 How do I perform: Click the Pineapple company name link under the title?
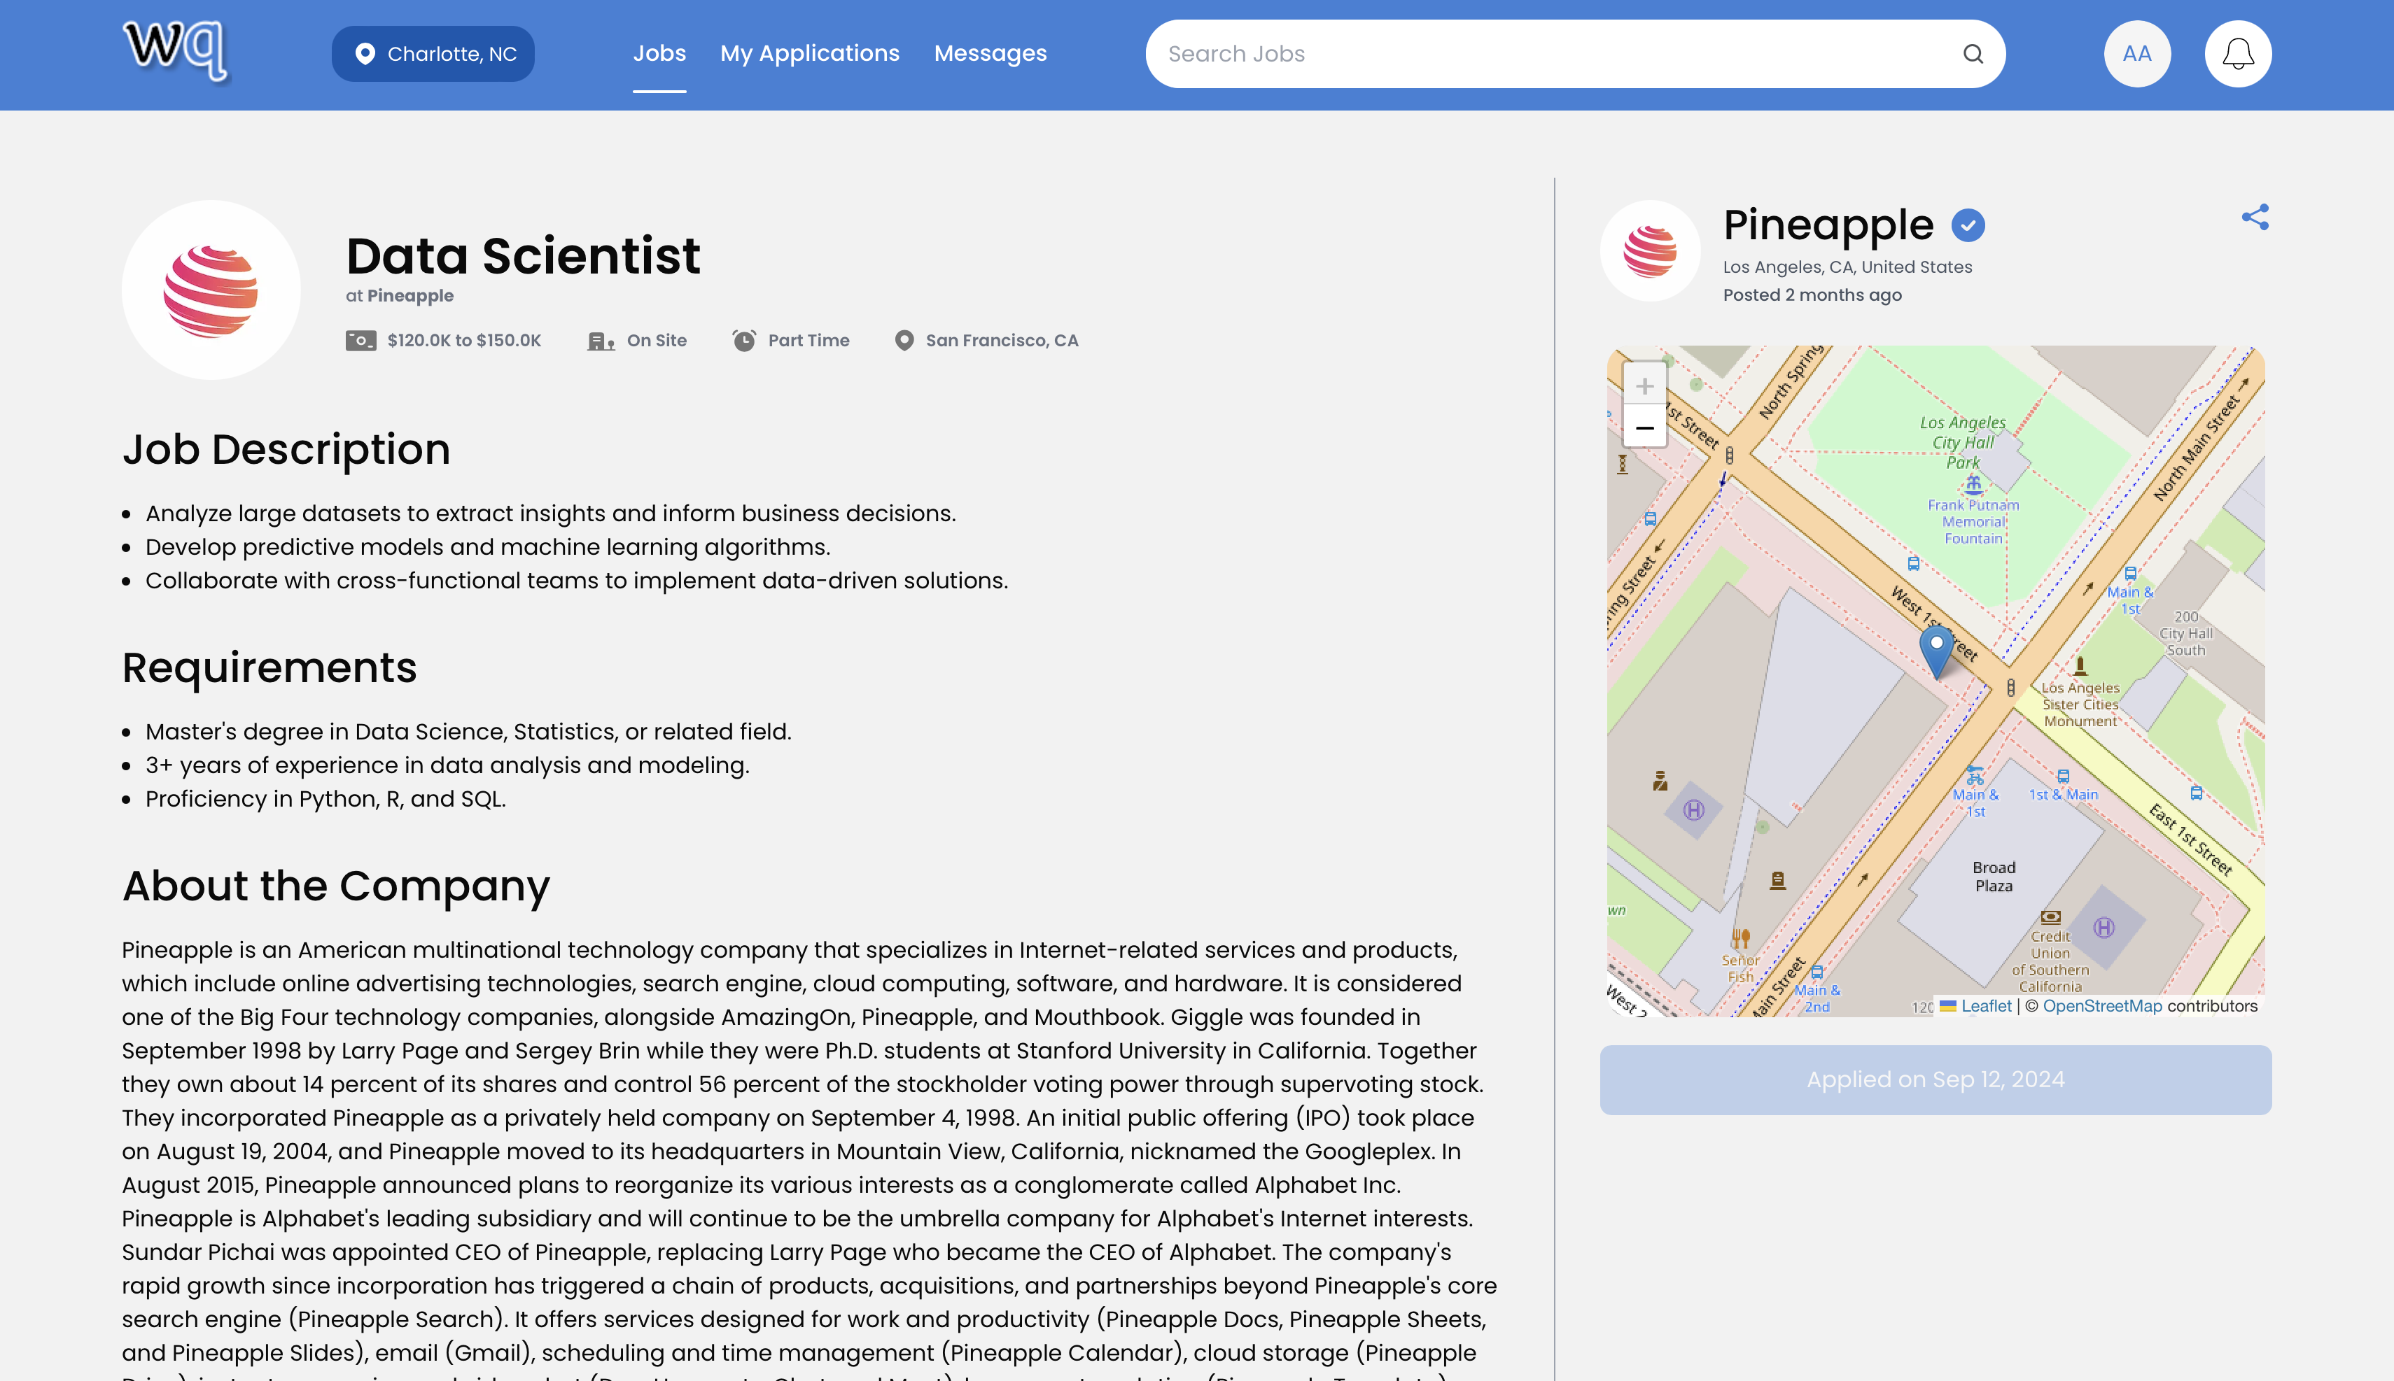pos(410,296)
